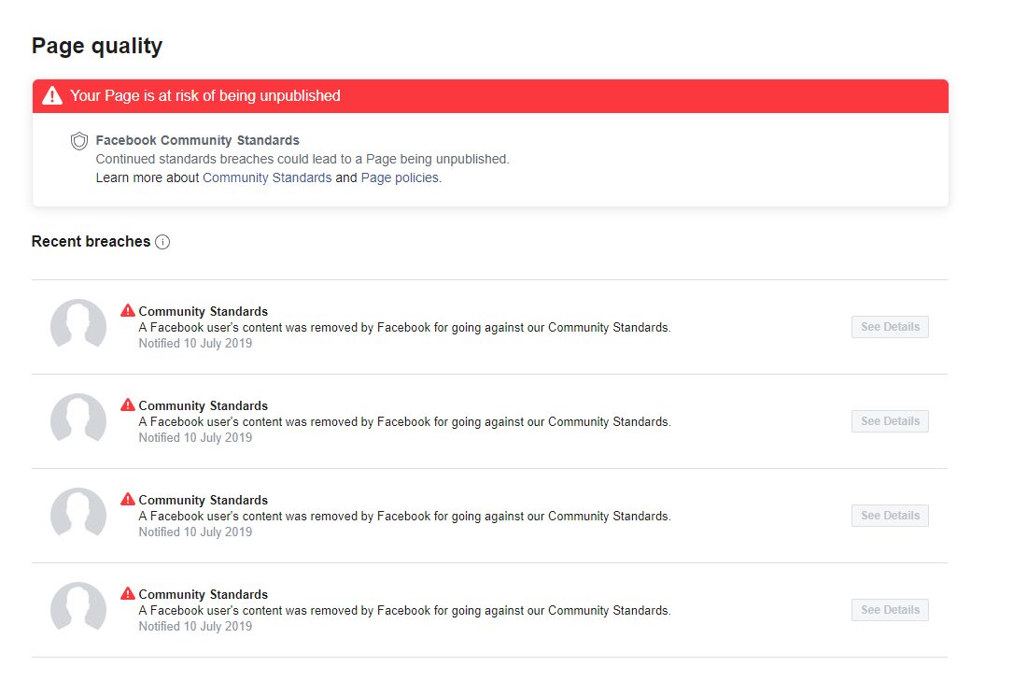Click the second breach's red warning icon
This screenshot has height=681, width=1013.
point(128,404)
